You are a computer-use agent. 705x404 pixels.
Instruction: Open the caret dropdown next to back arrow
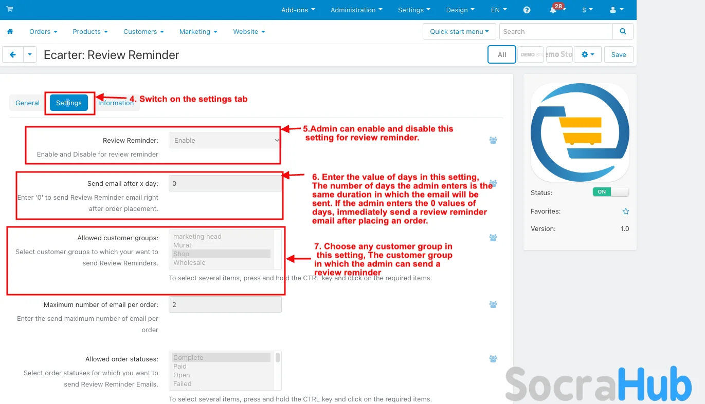click(x=30, y=54)
